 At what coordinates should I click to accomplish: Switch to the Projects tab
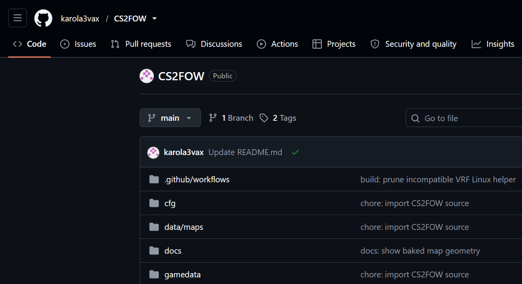click(x=334, y=44)
